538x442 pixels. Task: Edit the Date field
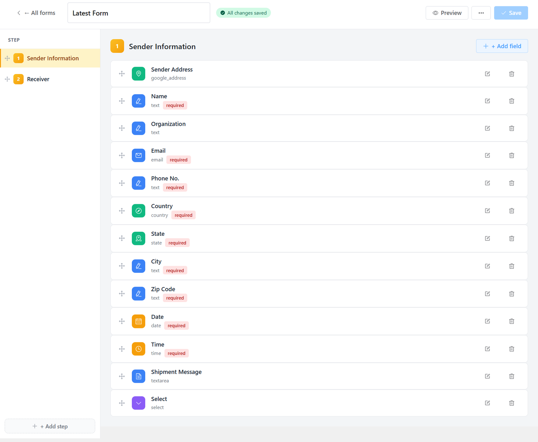(487, 321)
